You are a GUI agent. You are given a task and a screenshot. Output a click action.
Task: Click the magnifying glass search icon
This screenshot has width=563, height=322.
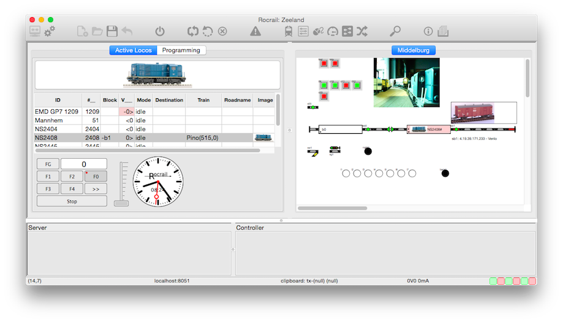point(396,31)
